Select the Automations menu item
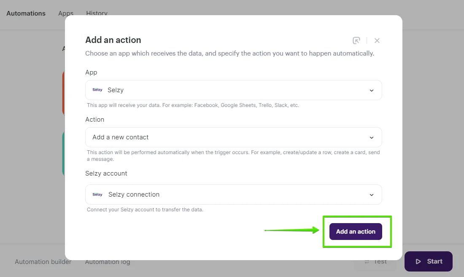This screenshot has height=277, width=464. 26,13
